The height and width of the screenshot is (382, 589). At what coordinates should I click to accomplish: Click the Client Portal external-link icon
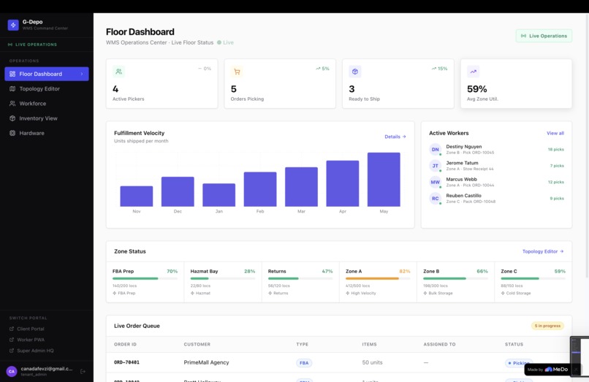[x=12, y=329]
